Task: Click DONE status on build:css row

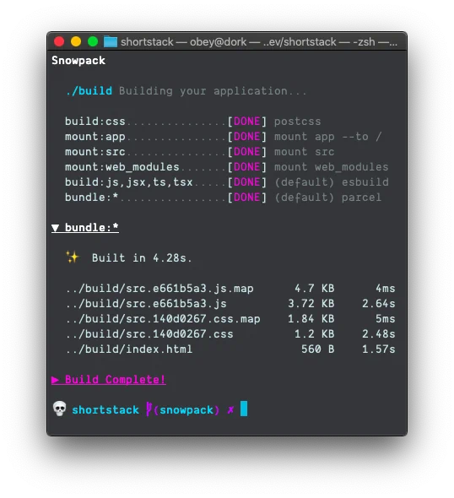Action: coord(246,122)
